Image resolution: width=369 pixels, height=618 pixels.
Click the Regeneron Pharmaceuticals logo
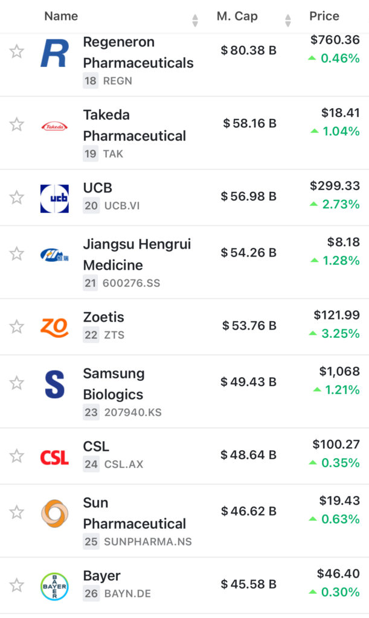[54, 53]
